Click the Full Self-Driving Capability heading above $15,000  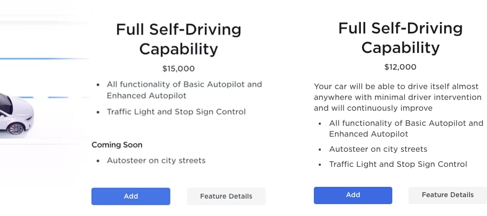179,39
